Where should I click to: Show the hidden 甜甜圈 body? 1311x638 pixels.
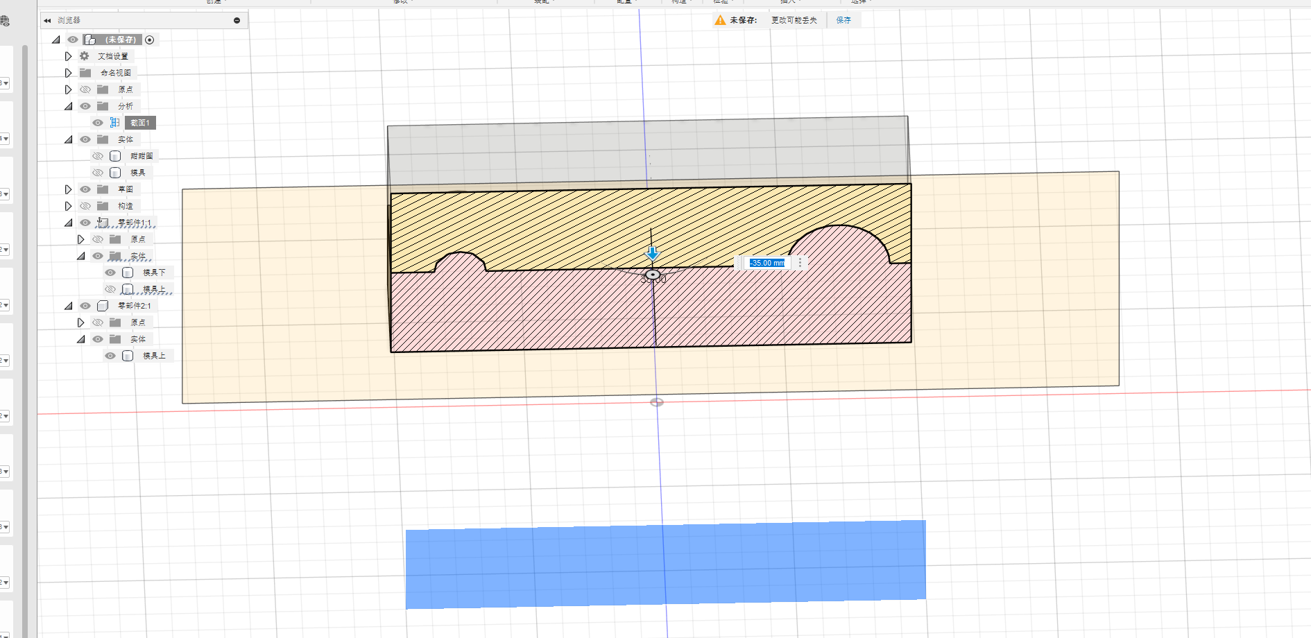(x=98, y=156)
